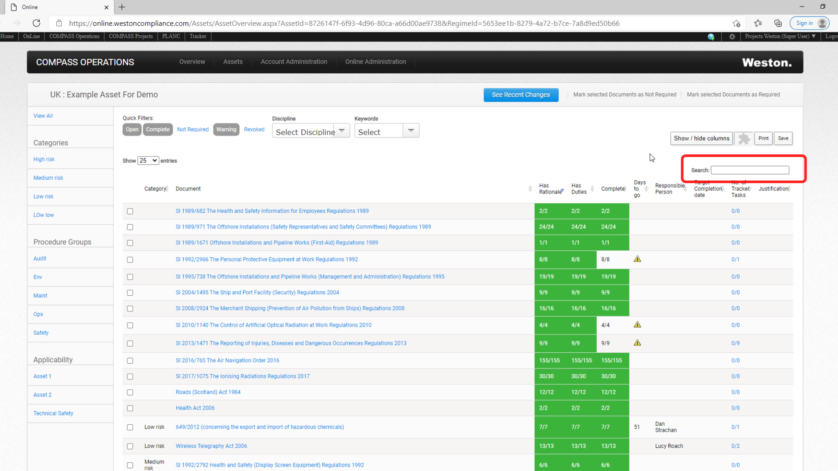Screen dimensions: 838x471
Task: Select Audit procedure group
Action: point(40,259)
